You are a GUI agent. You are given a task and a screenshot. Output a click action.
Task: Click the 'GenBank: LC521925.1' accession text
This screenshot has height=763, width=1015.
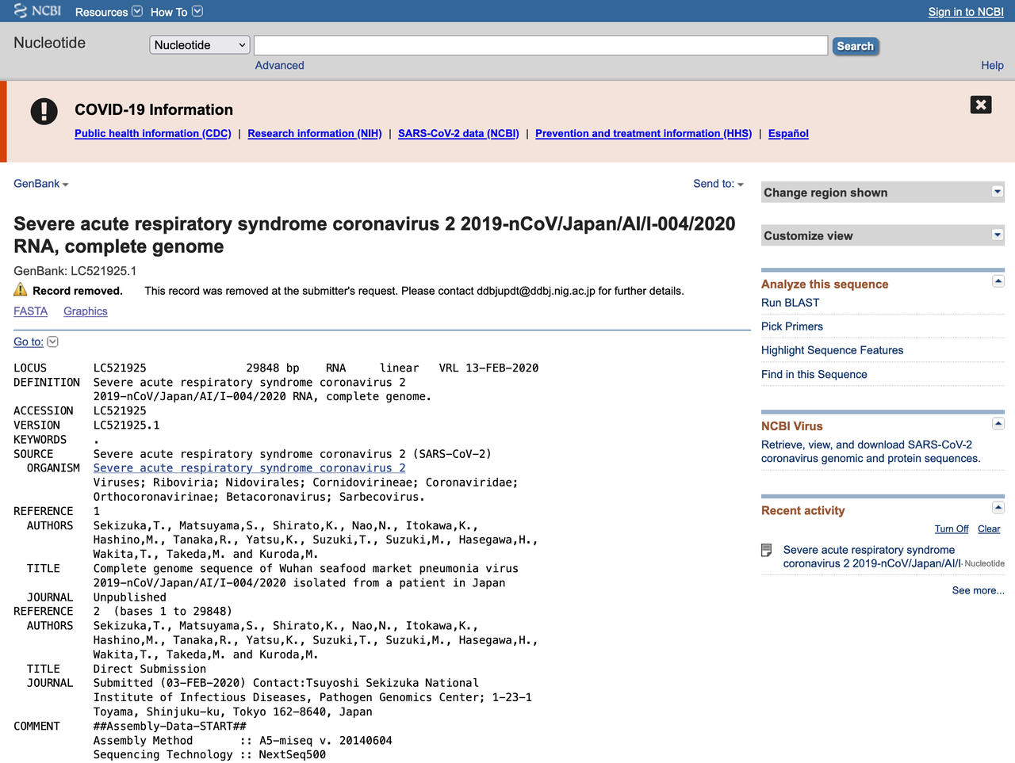75,271
